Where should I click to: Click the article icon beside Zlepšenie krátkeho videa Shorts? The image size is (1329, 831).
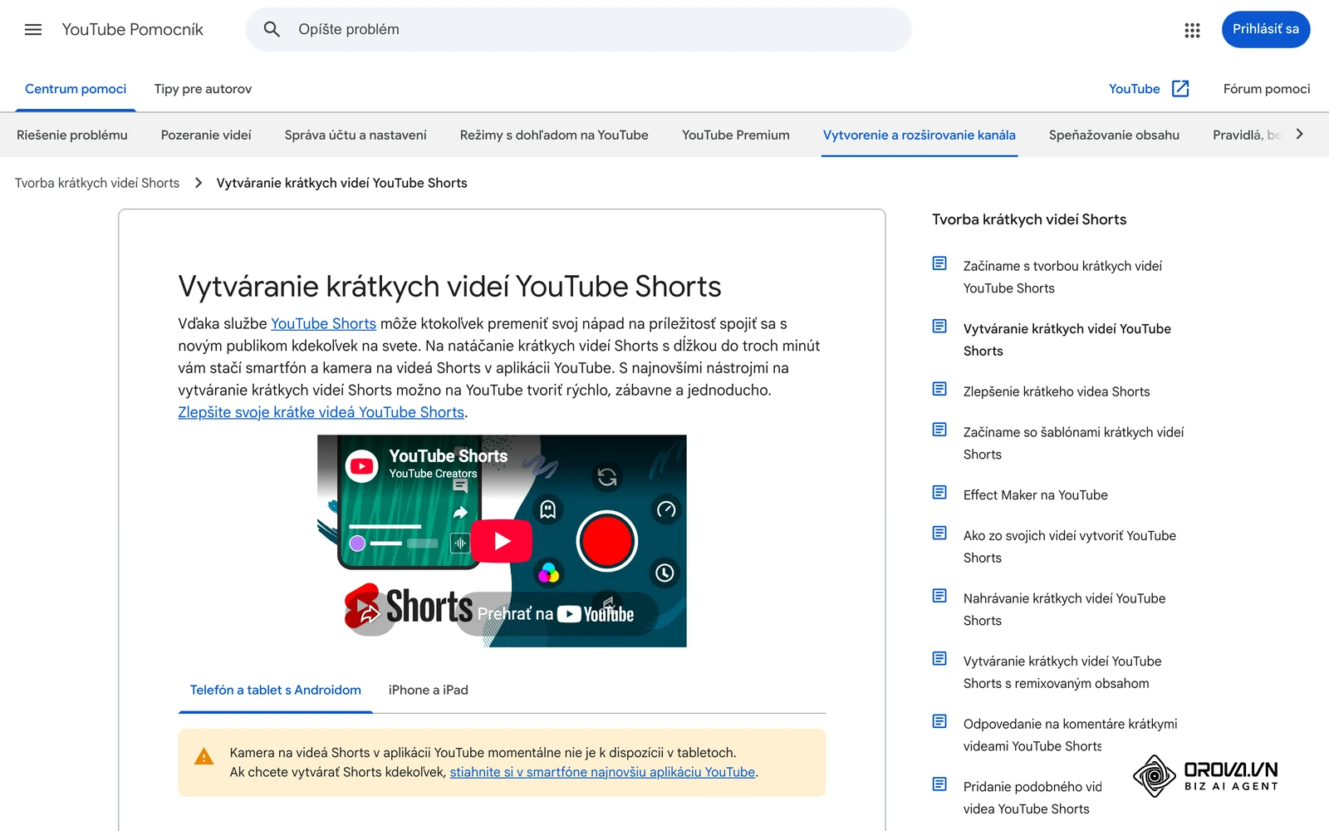point(939,389)
